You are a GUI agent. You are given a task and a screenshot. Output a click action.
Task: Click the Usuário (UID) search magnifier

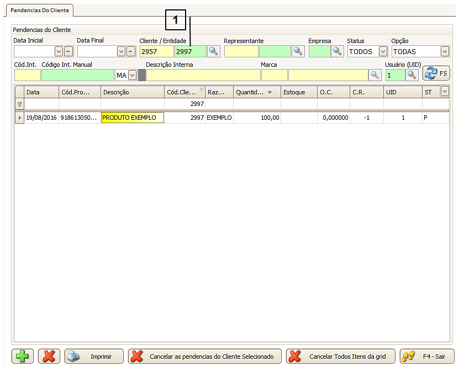(411, 75)
